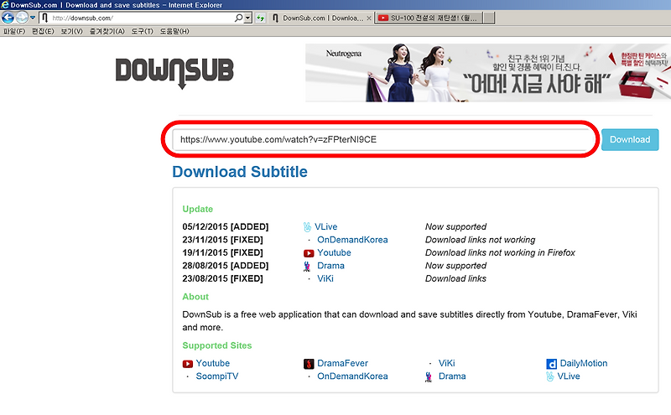Open a new blank browser tab
Image resolution: width=671 pixels, height=415 pixels.
tap(489, 18)
